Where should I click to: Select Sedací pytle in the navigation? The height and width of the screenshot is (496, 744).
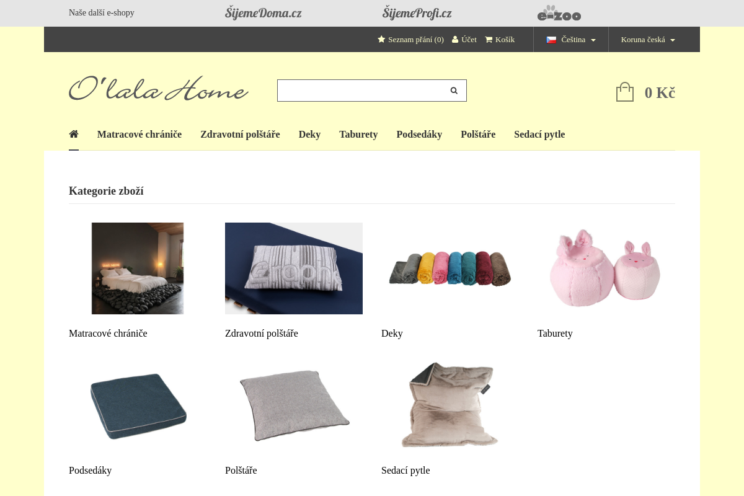(x=539, y=134)
